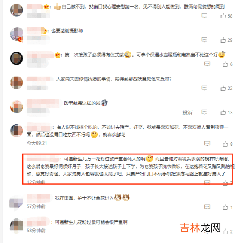Open replies on the 酸男 comment
Screen dimensions: 238x243
[x=204, y=112]
